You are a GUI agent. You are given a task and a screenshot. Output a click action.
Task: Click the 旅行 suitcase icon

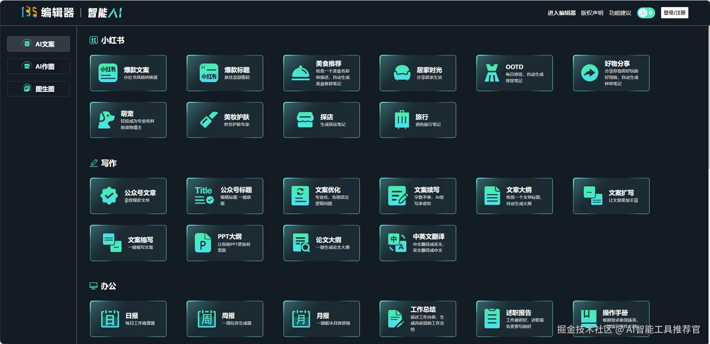[402, 120]
